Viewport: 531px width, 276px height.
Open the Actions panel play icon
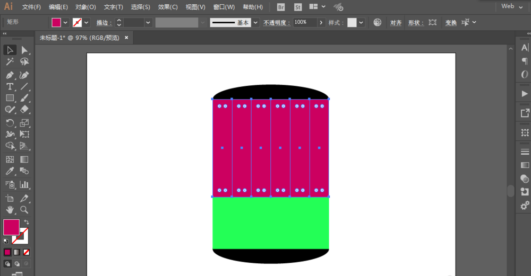click(525, 94)
